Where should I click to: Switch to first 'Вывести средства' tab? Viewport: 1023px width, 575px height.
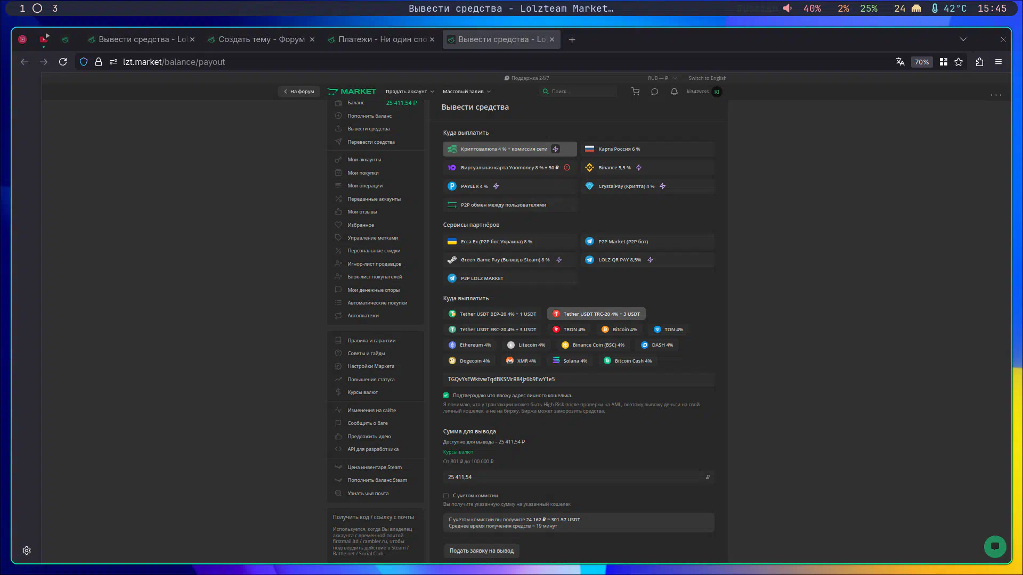click(x=142, y=39)
